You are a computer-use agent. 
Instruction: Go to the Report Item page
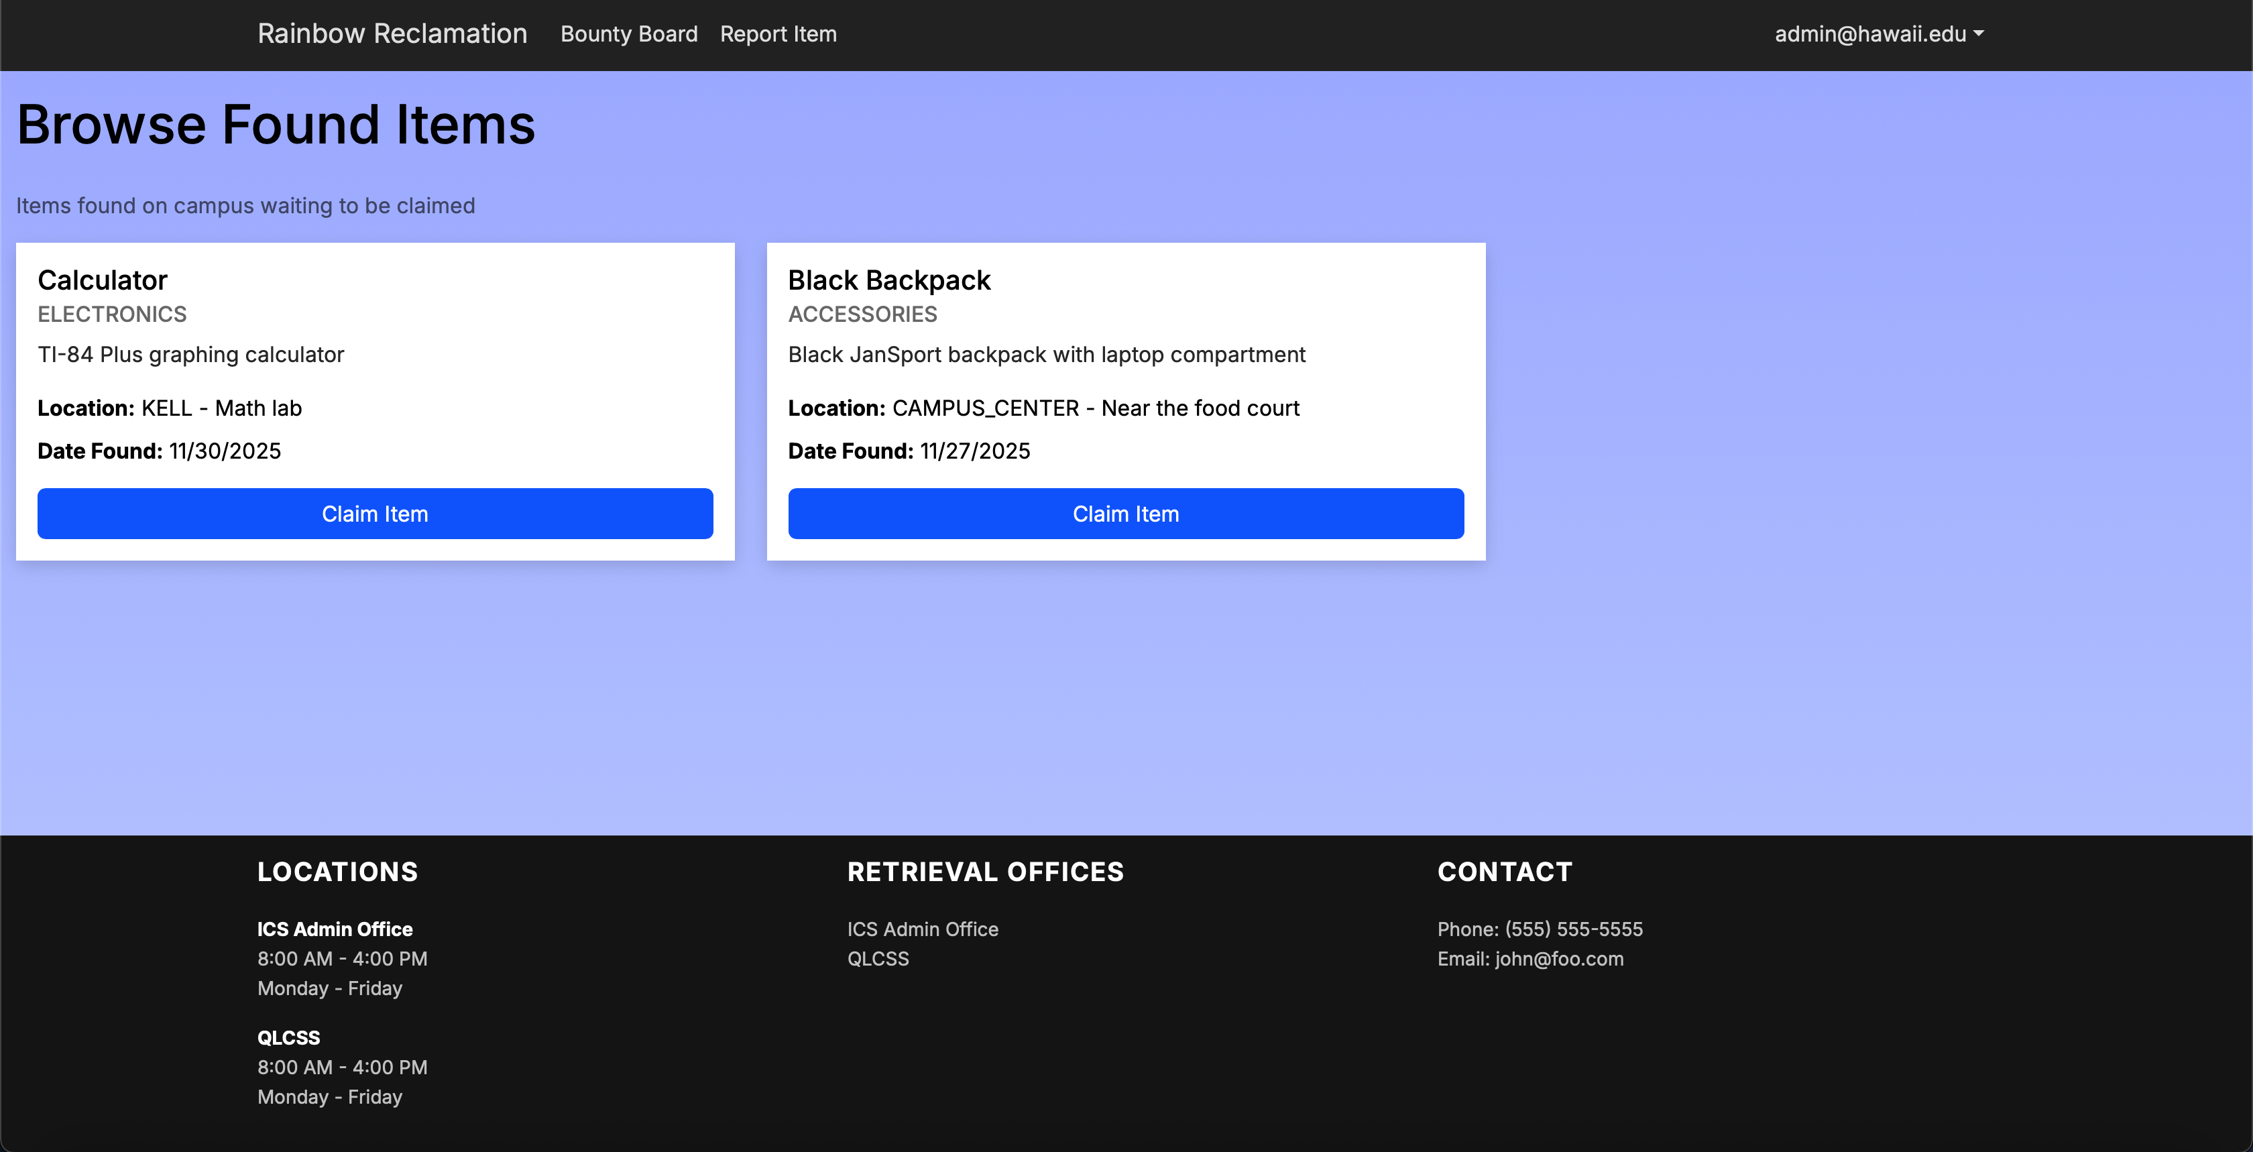[x=778, y=34]
